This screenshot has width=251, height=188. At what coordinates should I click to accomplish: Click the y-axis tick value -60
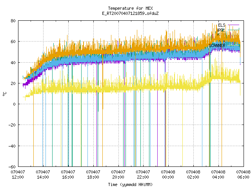point(12,167)
